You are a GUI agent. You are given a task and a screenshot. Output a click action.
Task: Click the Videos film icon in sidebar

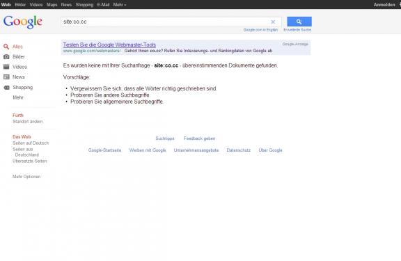6,67
